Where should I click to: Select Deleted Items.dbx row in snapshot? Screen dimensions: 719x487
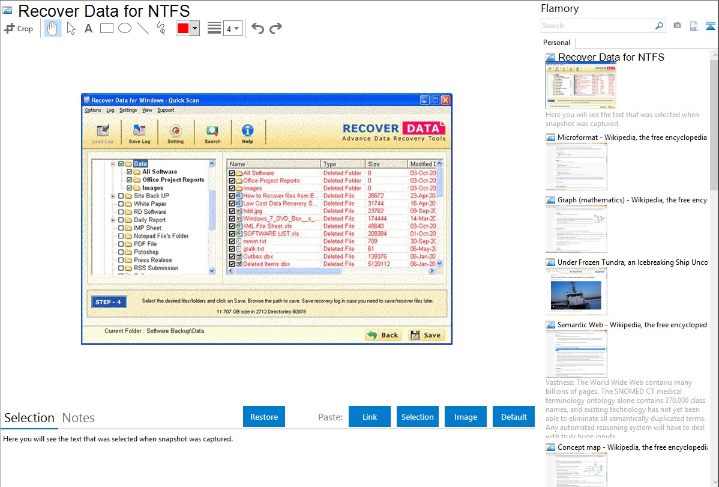point(332,264)
